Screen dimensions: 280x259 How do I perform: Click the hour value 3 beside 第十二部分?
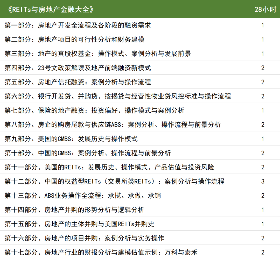[x=263, y=181]
